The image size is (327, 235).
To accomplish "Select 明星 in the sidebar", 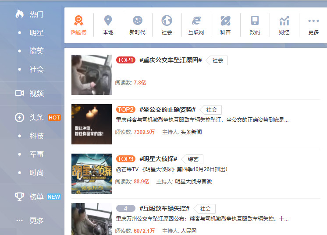I will [36, 33].
